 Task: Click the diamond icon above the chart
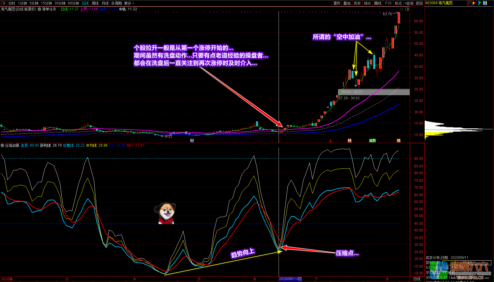402,9
